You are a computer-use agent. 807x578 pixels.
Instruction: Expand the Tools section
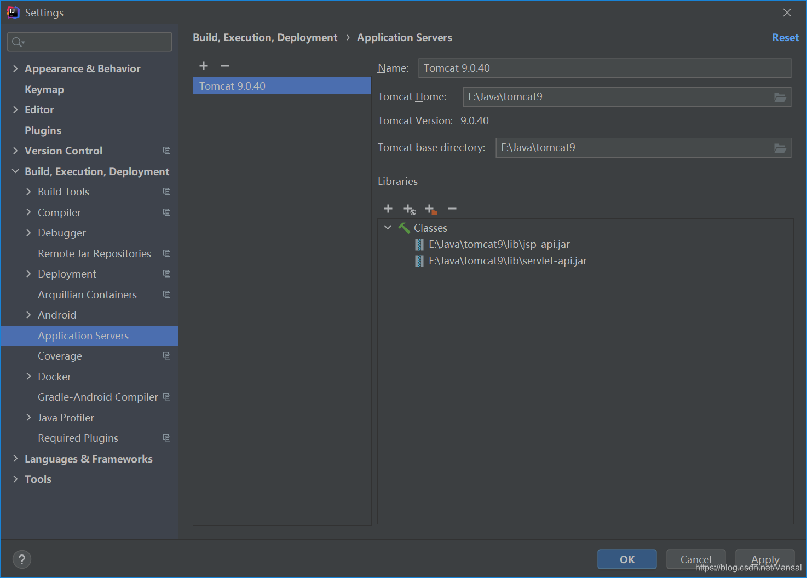(x=15, y=479)
